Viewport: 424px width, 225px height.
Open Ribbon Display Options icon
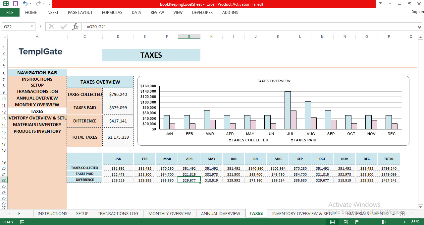pos(390,4)
